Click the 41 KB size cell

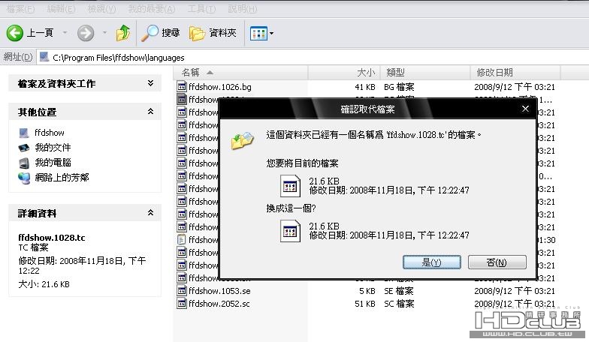click(x=365, y=87)
